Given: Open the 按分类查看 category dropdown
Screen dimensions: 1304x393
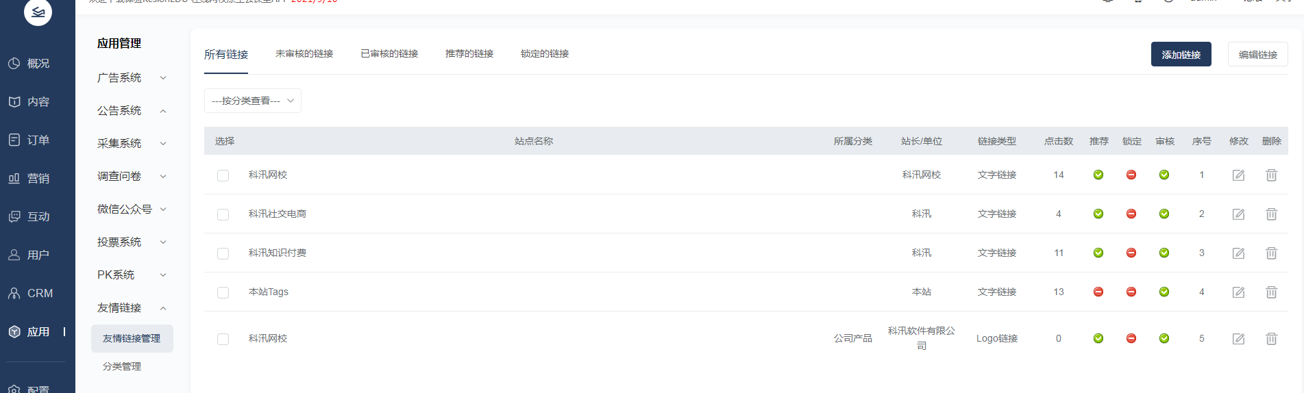Looking at the screenshot, I should (252, 101).
